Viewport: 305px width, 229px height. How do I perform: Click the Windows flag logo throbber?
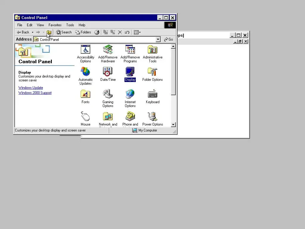[170, 25]
